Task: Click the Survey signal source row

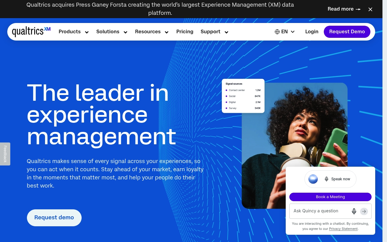Action: (x=243, y=108)
